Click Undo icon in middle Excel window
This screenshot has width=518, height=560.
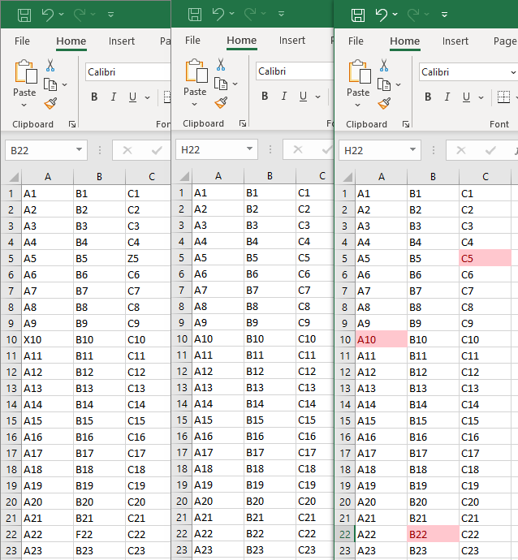218,14
